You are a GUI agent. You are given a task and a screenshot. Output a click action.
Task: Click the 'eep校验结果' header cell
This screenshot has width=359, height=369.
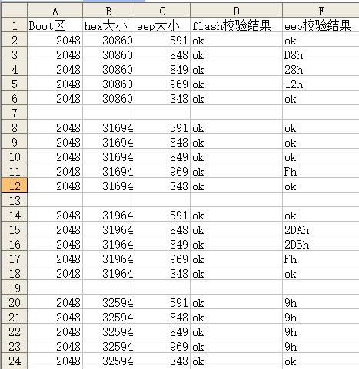click(321, 25)
